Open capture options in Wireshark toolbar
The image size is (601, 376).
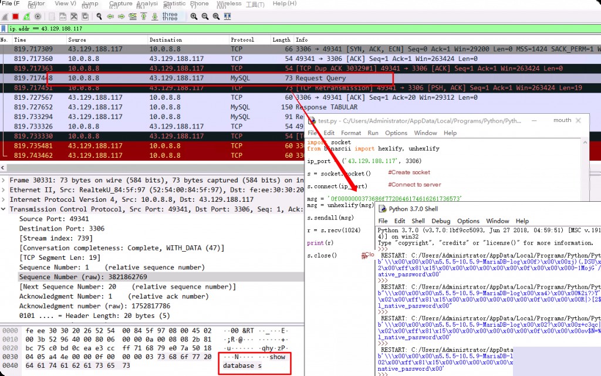point(38,16)
